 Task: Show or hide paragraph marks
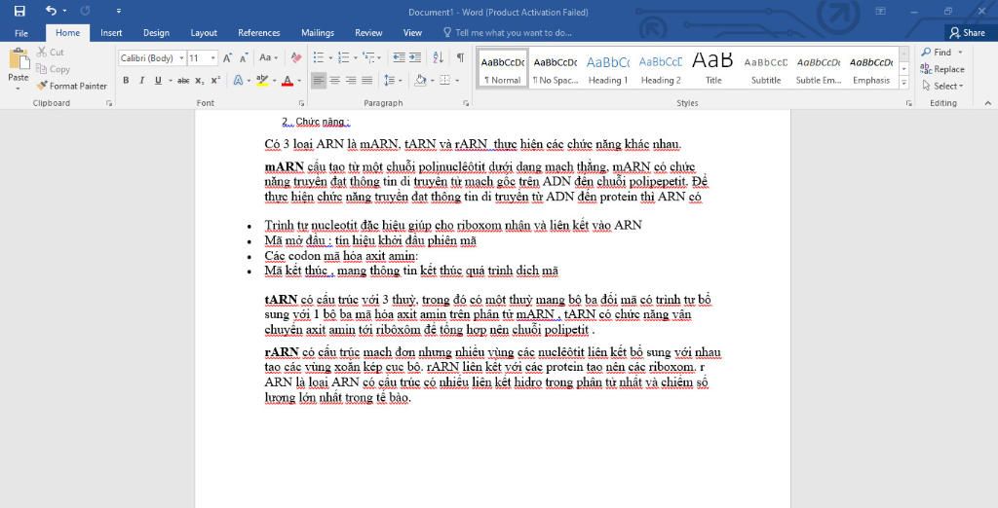pos(460,57)
